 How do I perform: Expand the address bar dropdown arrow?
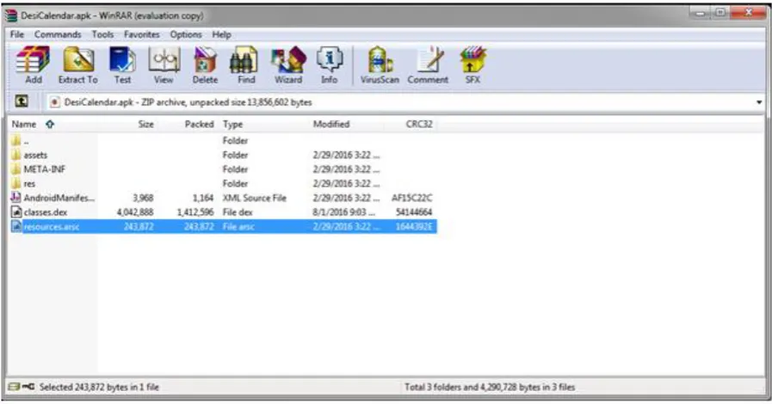[x=759, y=102]
